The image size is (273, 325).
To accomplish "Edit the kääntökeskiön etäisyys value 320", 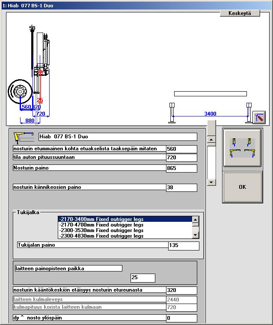I will point(181,290).
